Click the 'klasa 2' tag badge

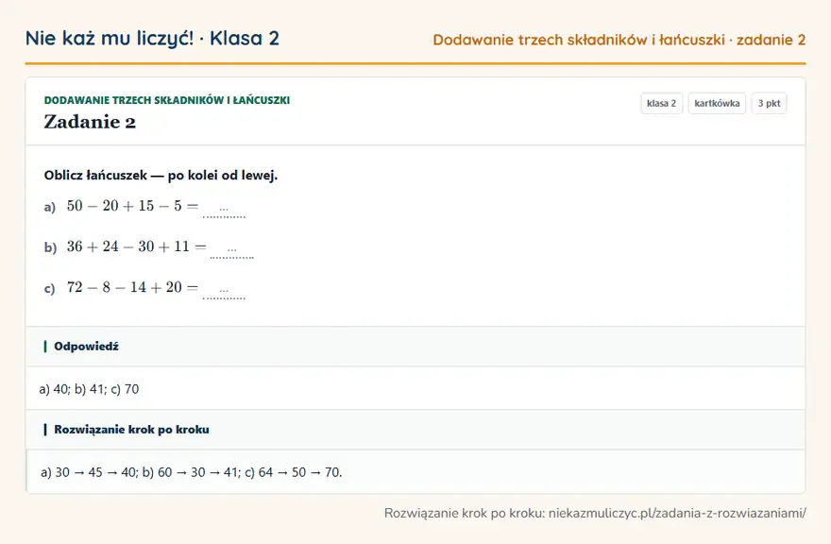pos(661,103)
